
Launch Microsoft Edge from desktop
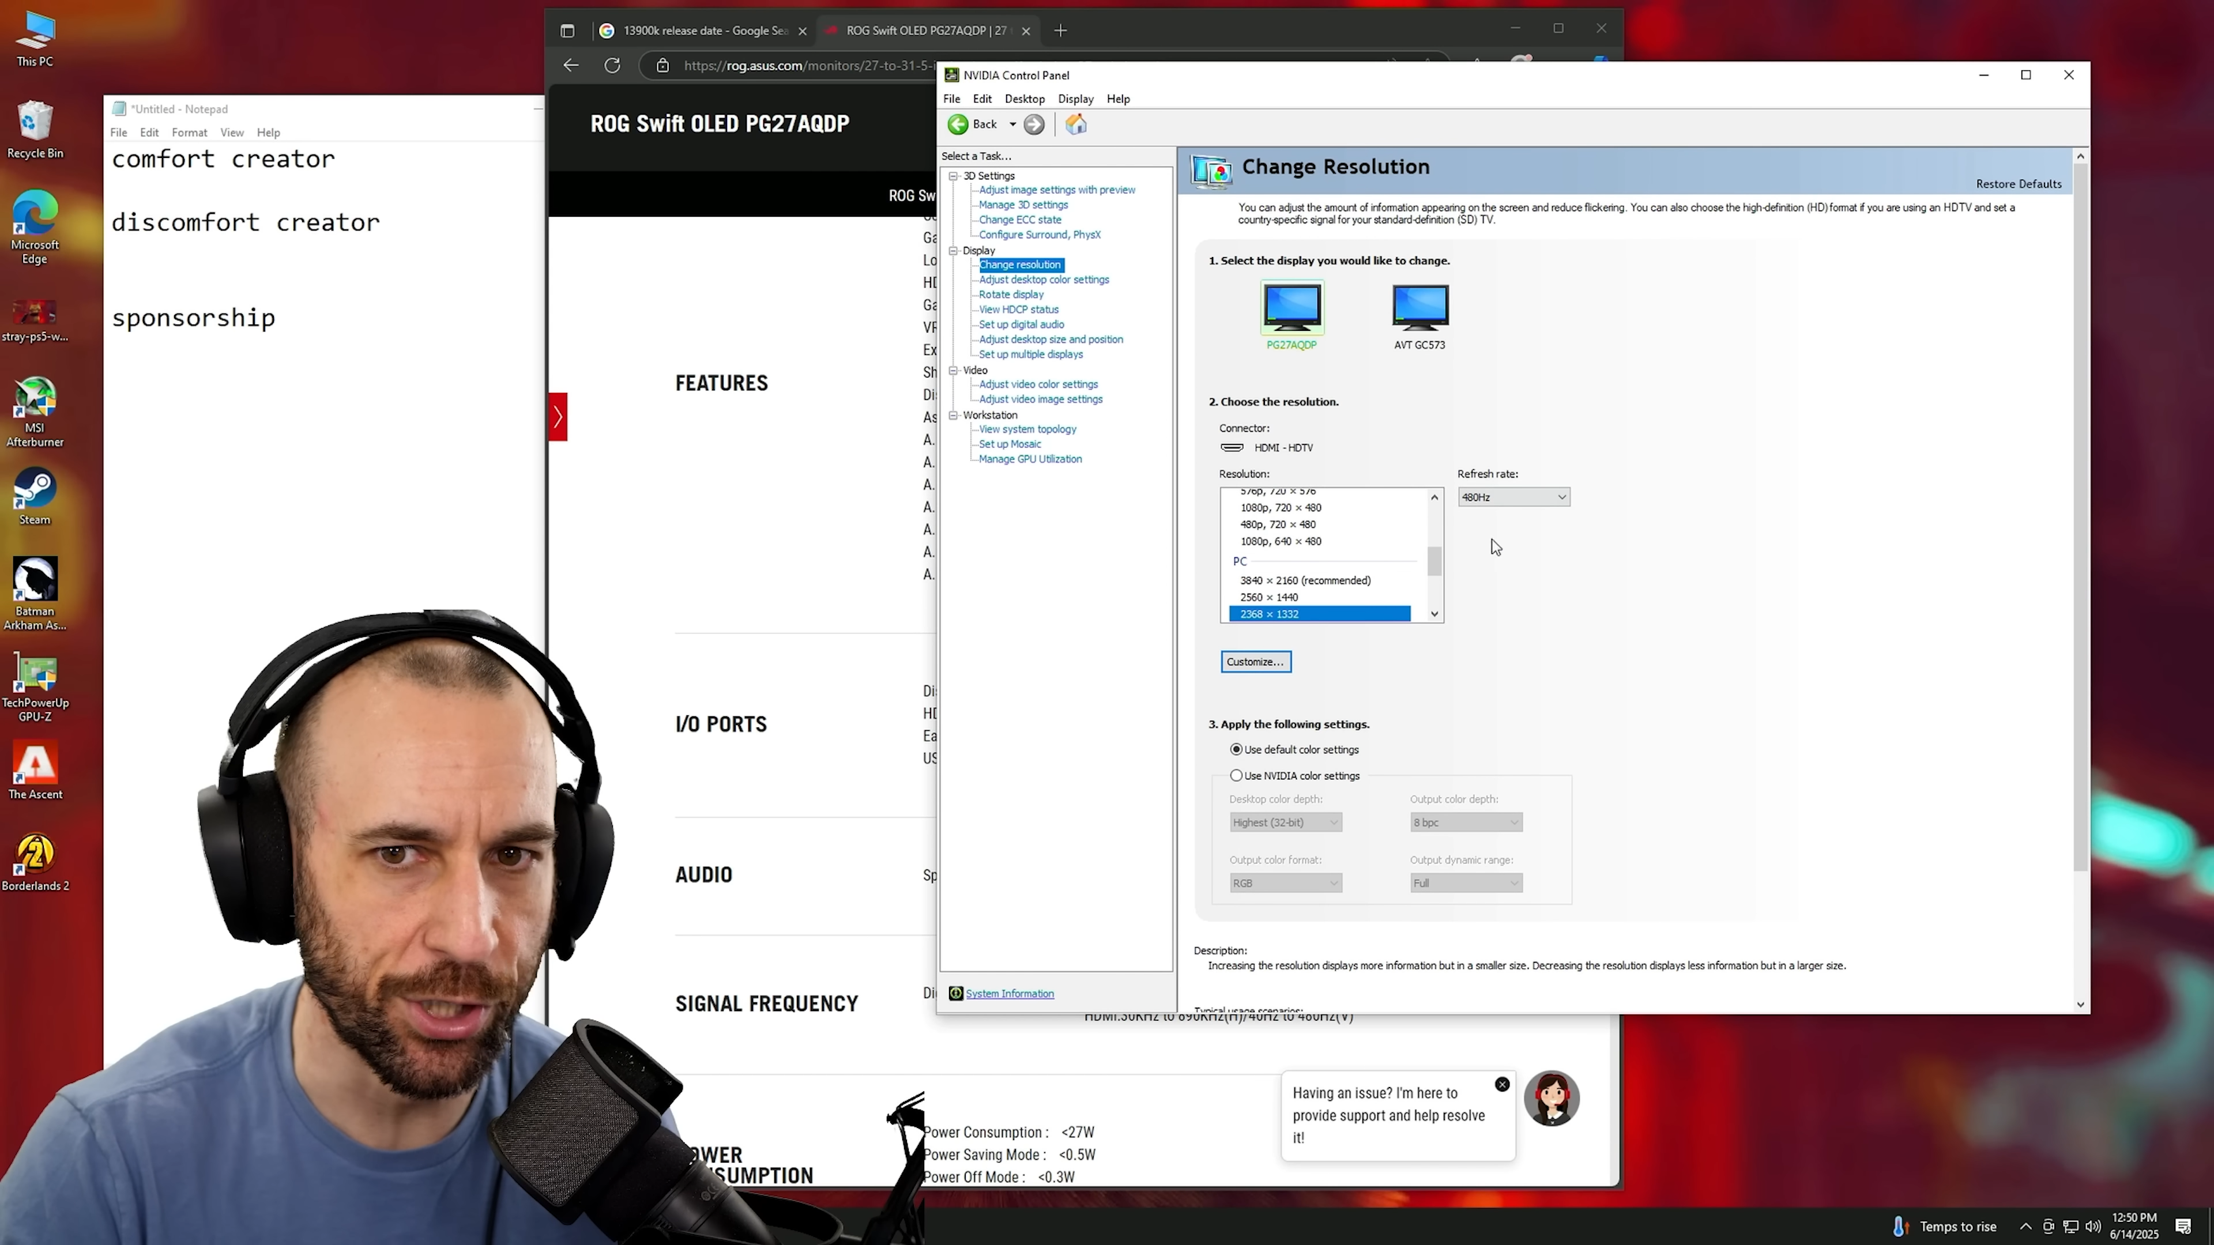35,228
